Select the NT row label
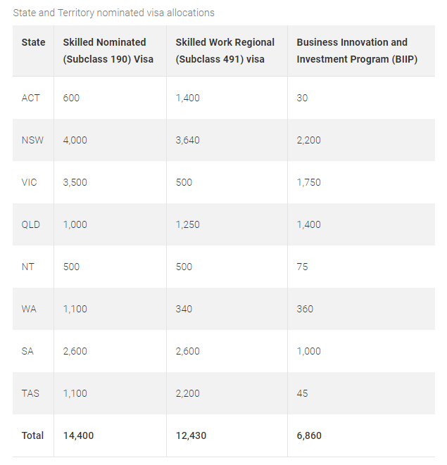 (x=28, y=267)
